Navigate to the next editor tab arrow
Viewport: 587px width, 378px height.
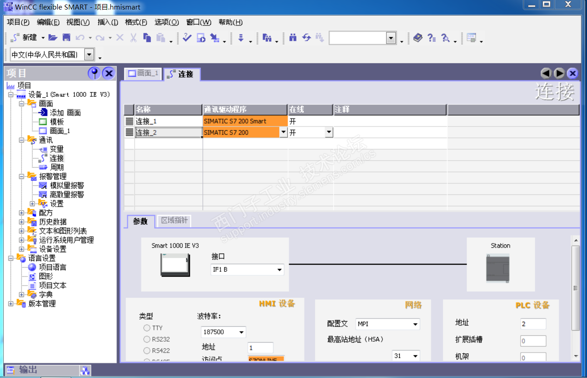(559, 73)
